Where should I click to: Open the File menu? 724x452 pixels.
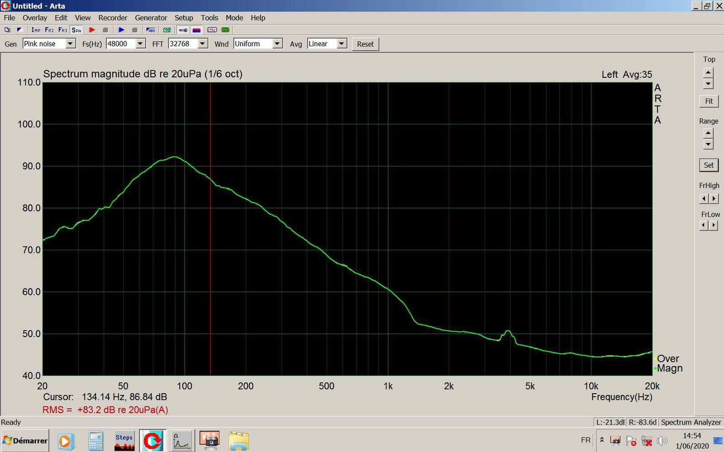10,18
